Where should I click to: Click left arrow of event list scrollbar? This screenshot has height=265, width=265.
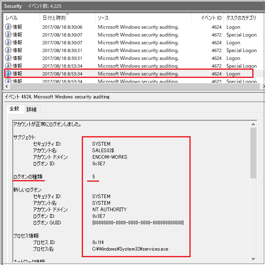pos(7,87)
